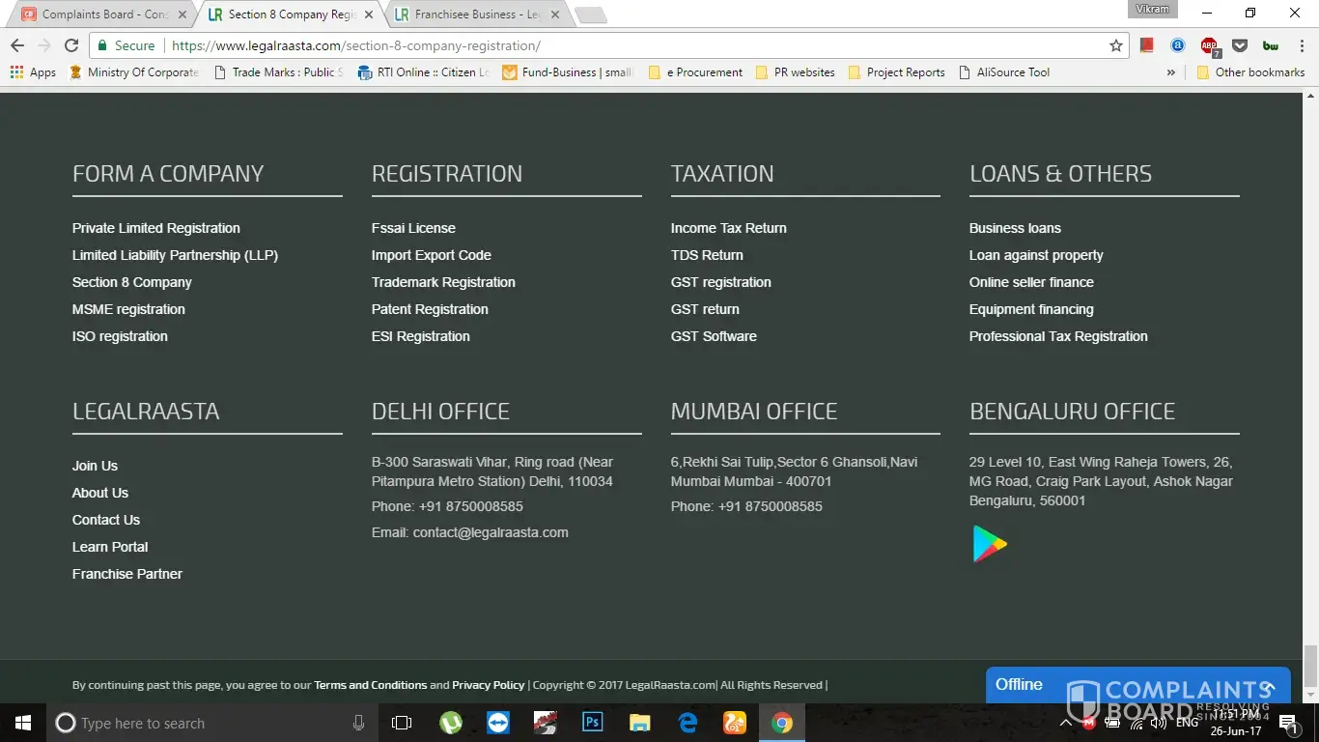Click the Google Play icon under Bengaluru Office
This screenshot has height=742, width=1319.
coord(990,544)
